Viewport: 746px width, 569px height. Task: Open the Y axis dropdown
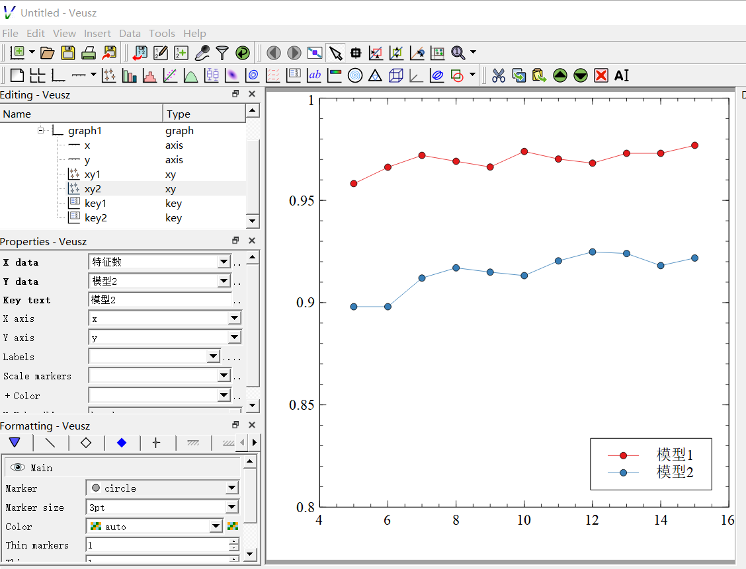click(235, 337)
